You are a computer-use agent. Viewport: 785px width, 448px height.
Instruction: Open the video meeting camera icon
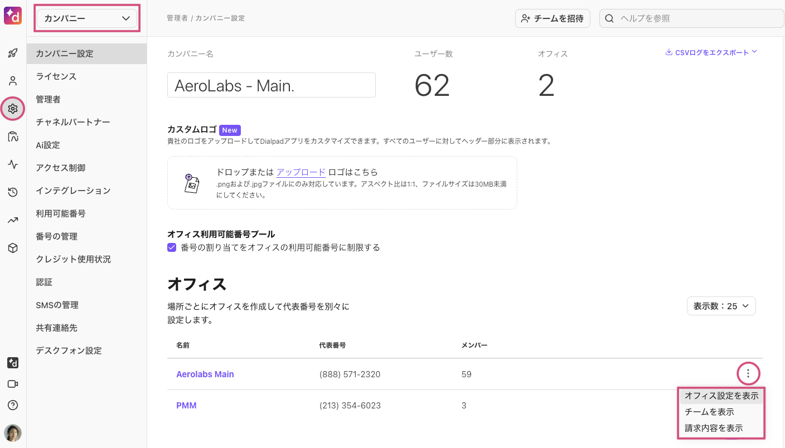[x=13, y=384]
